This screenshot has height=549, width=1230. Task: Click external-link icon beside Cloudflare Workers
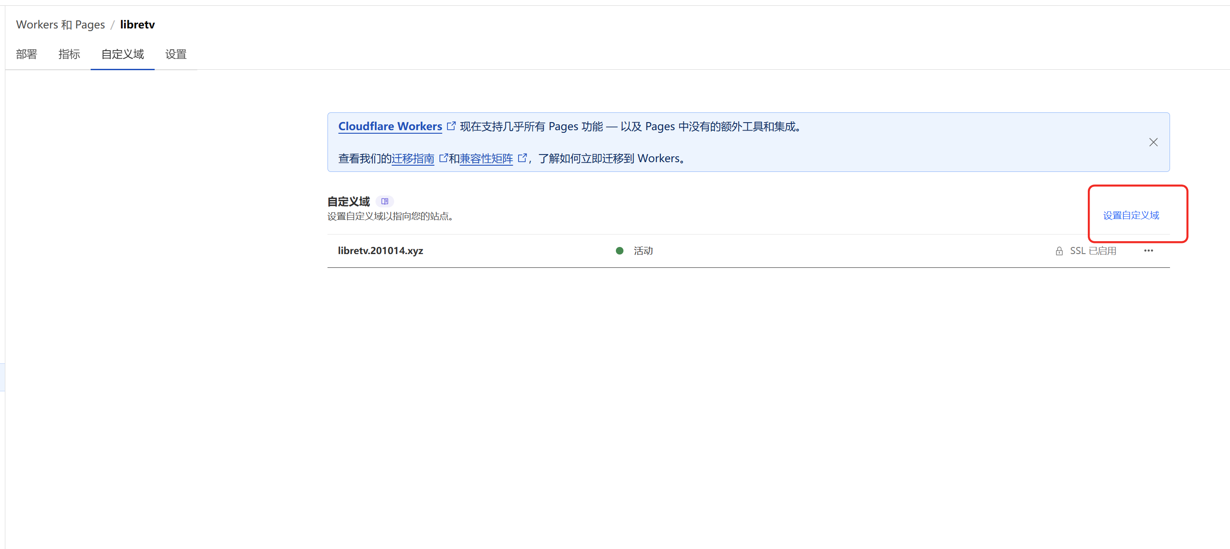coord(451,126)
